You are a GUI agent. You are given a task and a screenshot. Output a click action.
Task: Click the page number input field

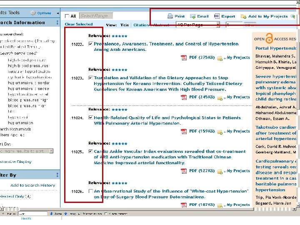[x=234, y=25]
